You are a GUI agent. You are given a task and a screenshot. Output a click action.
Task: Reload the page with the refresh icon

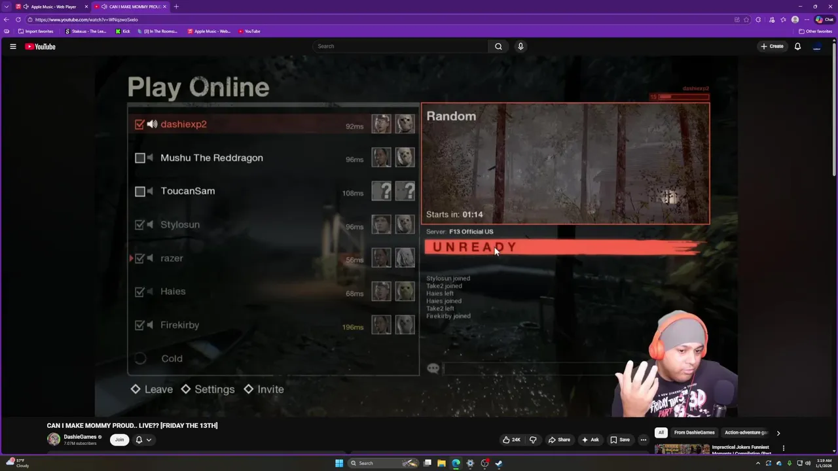click(18, 20)
